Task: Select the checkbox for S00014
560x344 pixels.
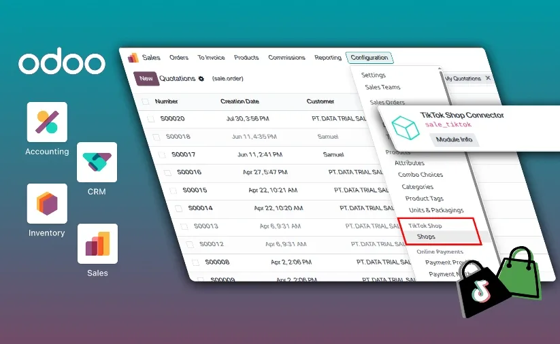Action: (x=178, y=209)
